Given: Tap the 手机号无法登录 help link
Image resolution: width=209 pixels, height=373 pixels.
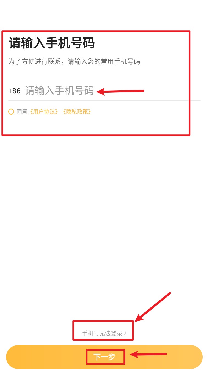Looking at the screenshot, I should 102,333.
